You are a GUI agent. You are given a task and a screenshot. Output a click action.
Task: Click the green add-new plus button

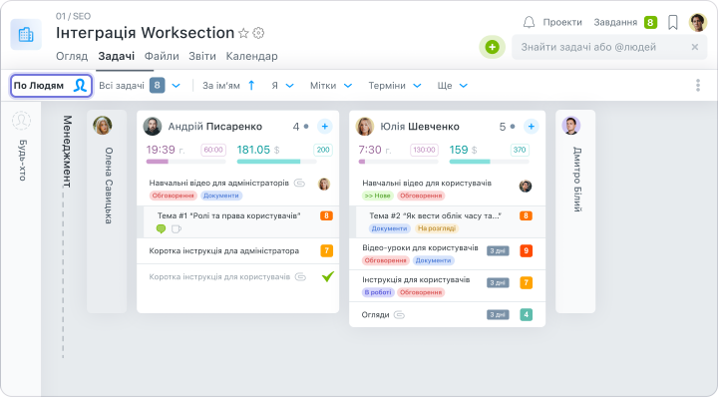493,47
